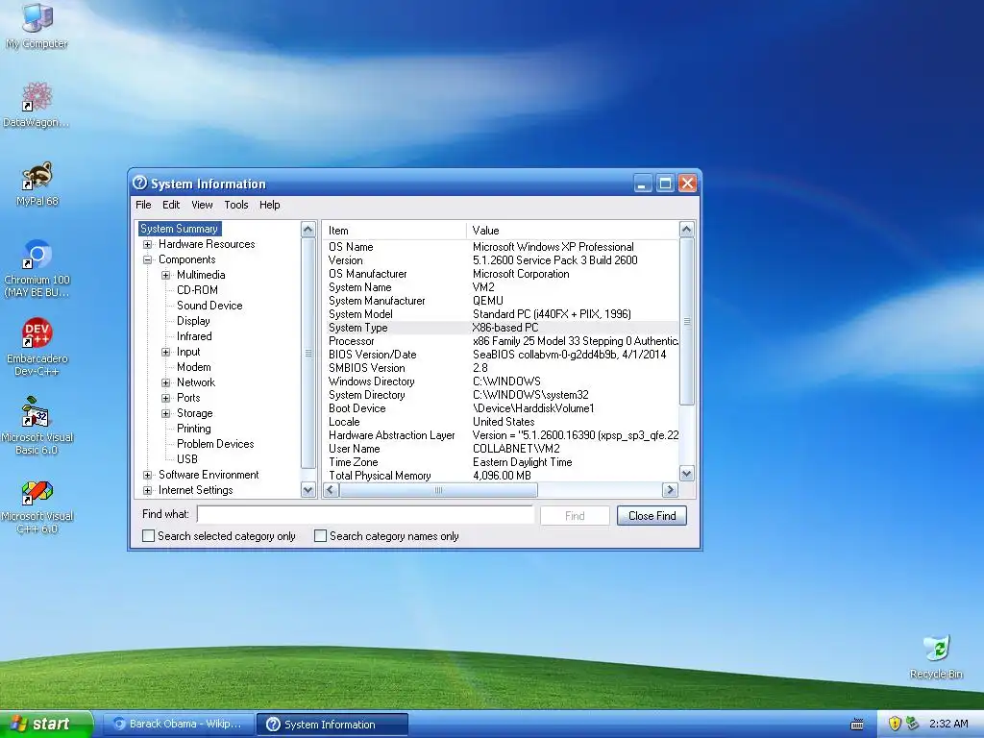Viewport: 984px width, 738px height.
Task: Select the OS Name row
Action: point(501,247)
